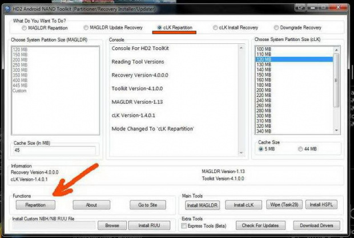Click the cLK partition list scrollbar thumb
The image size is (354, 238).
[336, 80]
